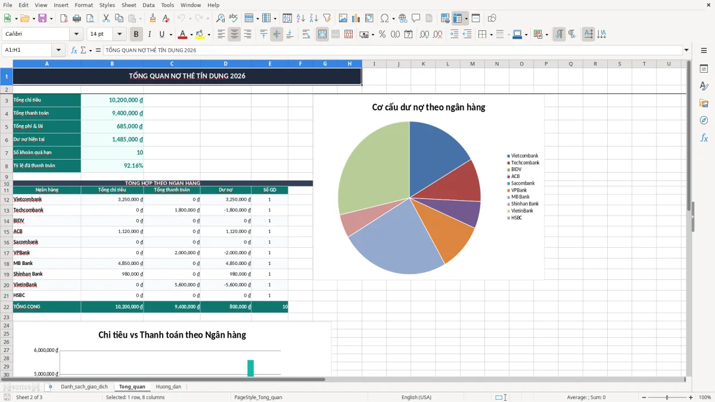Screen dimensions: 715x402
Task: Open the Styles menu
Action: [107, 5]
